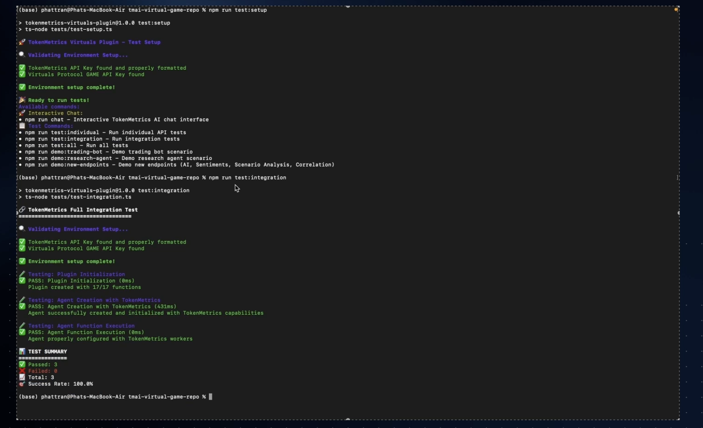This screenshot has height=428, width=703.
Task: Click the block cursor at the final shell prompt
Action: pos(211,397)
